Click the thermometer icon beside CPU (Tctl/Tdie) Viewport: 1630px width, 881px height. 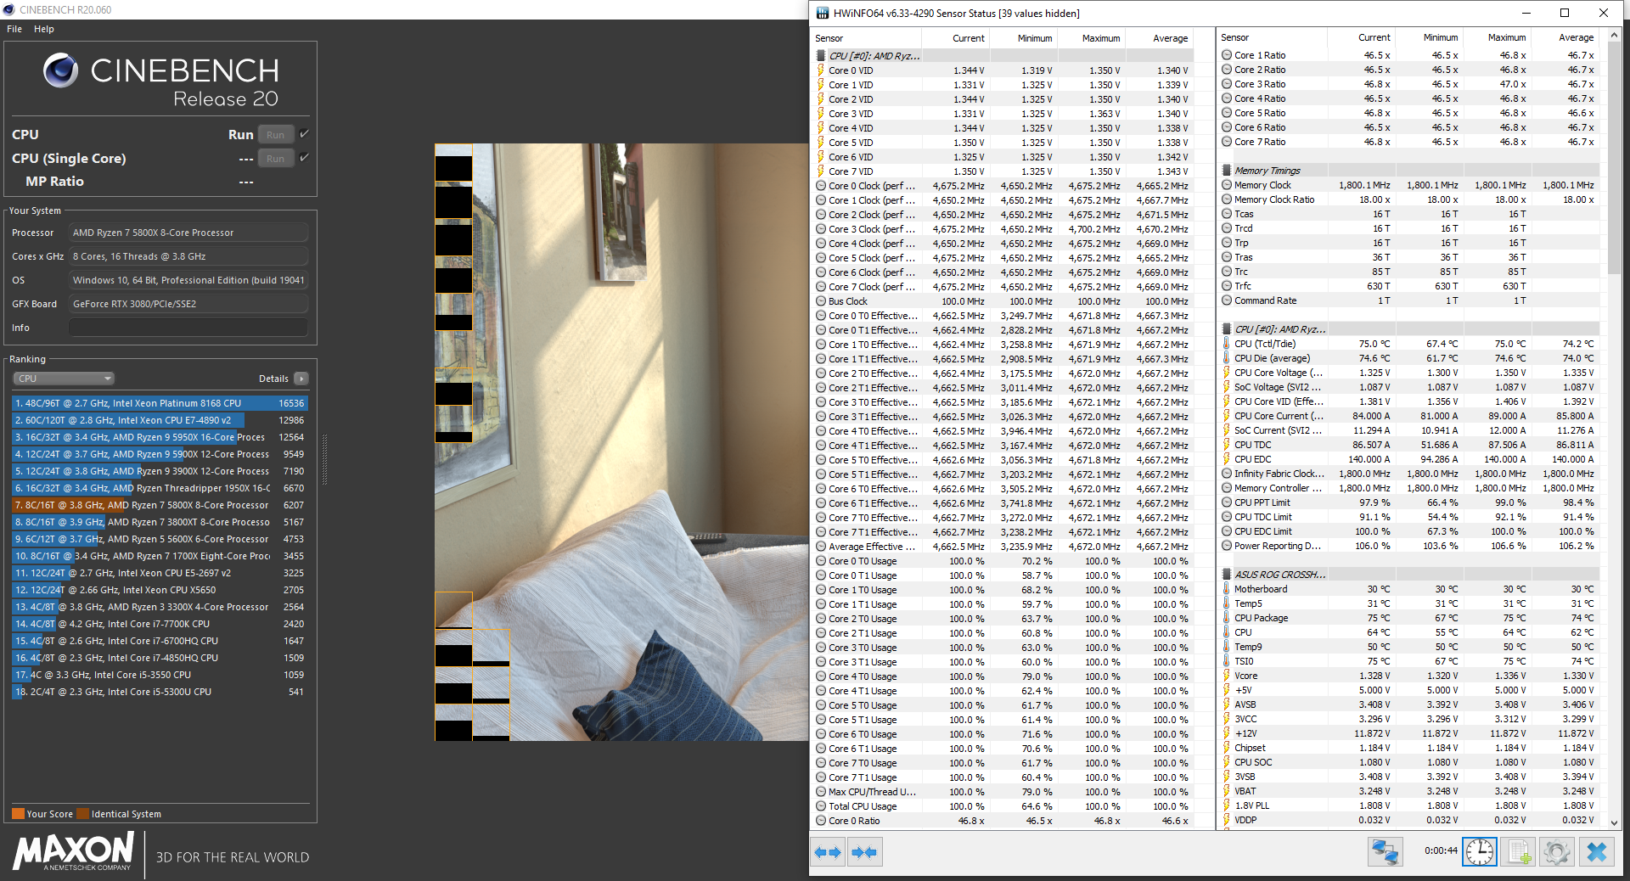(x=1227, y=344)
